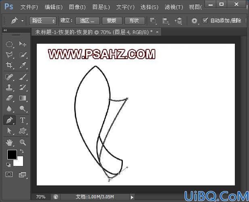Select the Custom Shape tool
This screenshot has height=202, width=249.
click(x=23, y=131)
